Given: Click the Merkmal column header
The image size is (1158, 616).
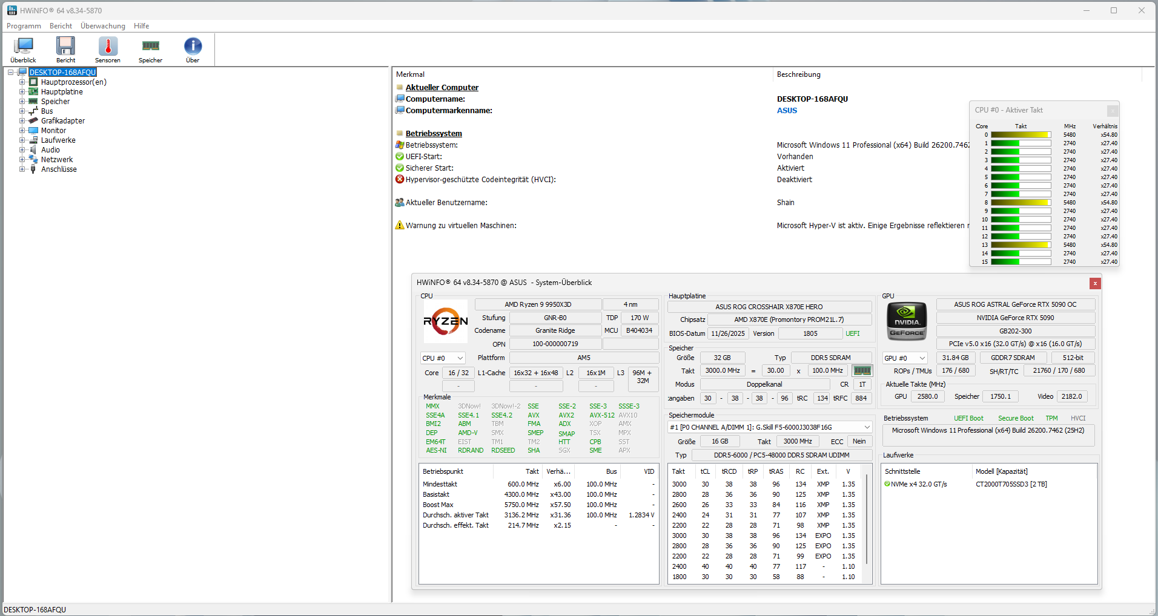Looking at the screenshot, I should tap(411, 74).
